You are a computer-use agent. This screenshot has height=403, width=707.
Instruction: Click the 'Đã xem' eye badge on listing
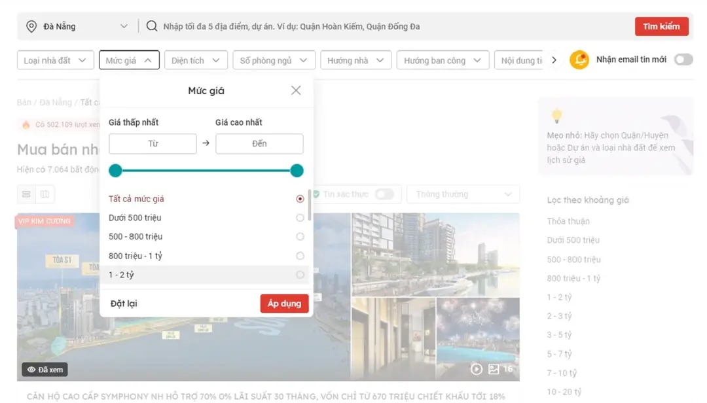[x=45, y=369]
